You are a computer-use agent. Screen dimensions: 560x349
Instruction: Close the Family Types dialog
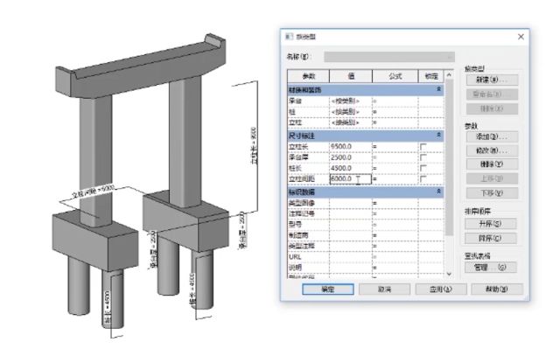pyautogui.click(x=521, y=37)
